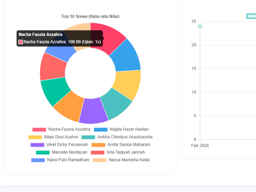Viewport: 256px width, 192px height.
Task: Hide Nagita Hazar Hastari via legend label
Action: [129, 130]
